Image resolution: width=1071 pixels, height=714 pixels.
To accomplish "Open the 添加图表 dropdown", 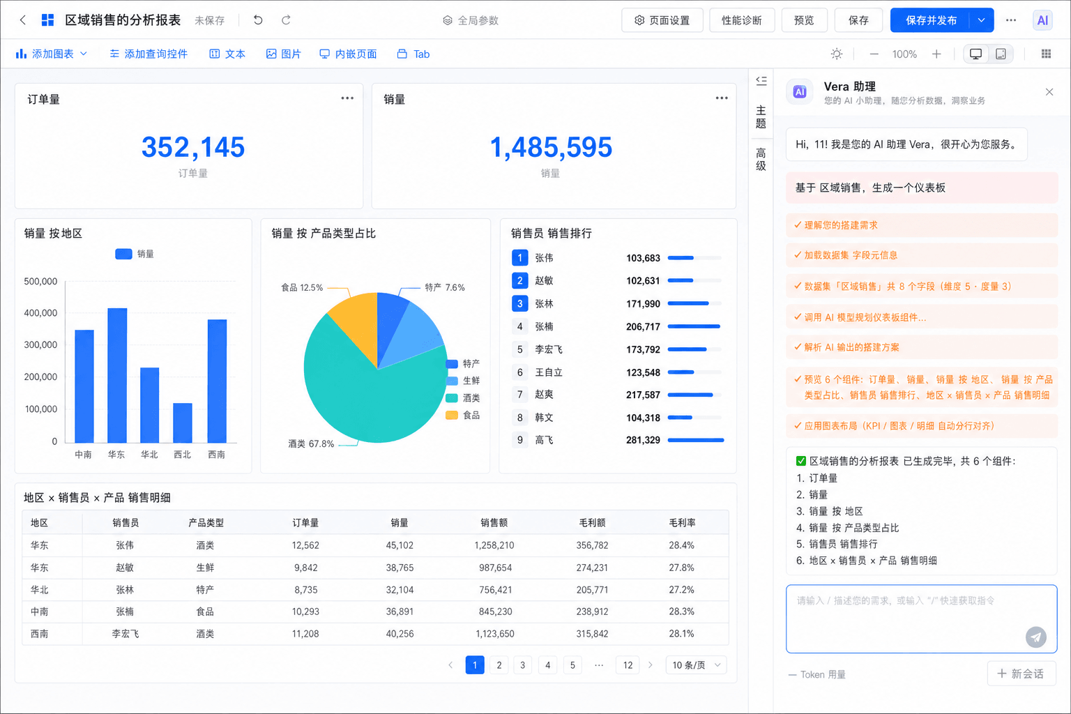I will (x=52, y=54).
